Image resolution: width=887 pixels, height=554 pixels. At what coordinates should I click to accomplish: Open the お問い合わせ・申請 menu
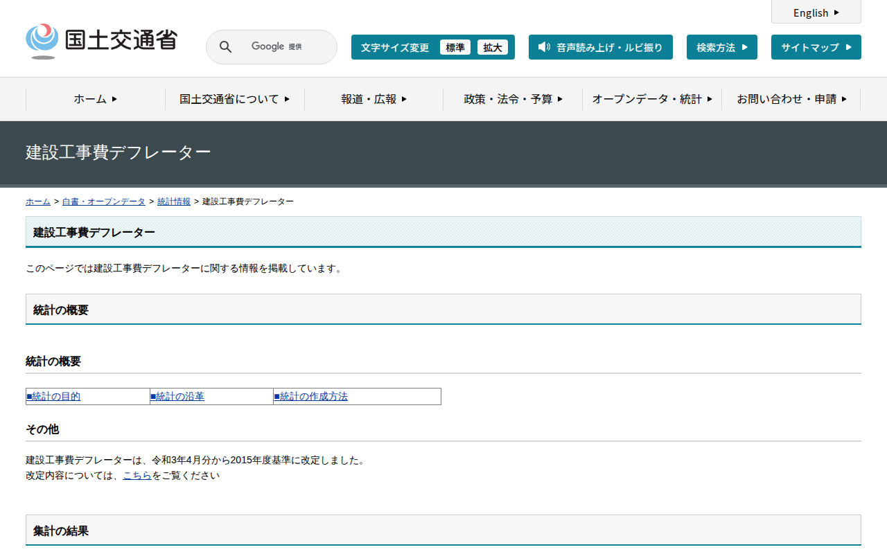(x=791, y=99)
